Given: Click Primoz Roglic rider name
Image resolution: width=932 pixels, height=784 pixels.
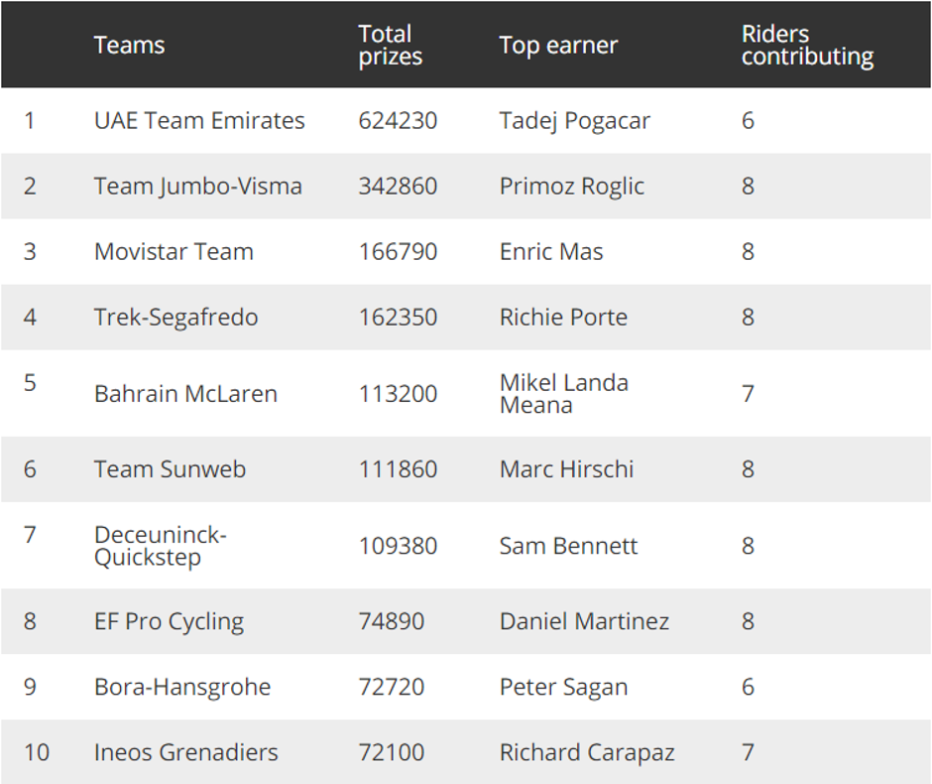Looking at the screenshot, I should coord(571,187).
